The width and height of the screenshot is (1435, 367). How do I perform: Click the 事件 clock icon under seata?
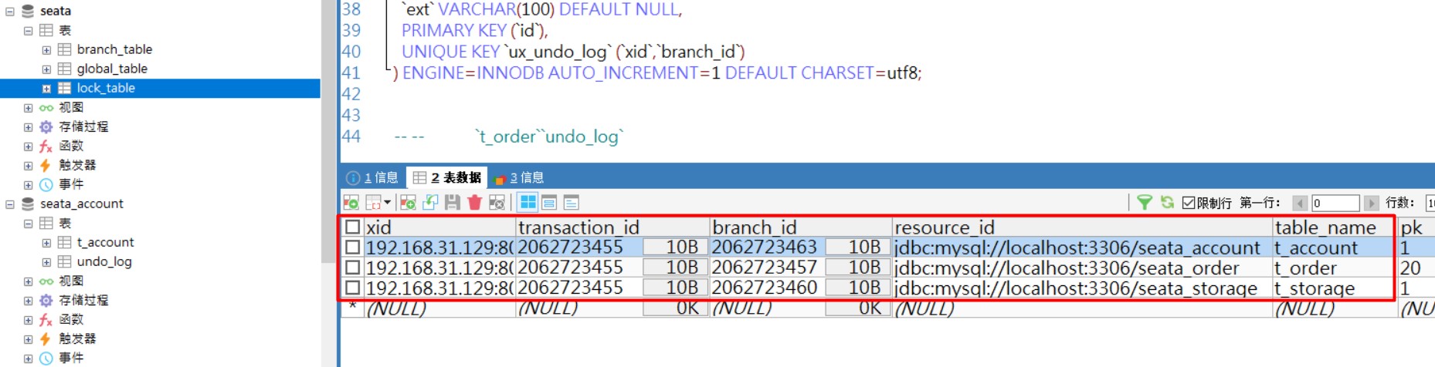click(46, 184)
